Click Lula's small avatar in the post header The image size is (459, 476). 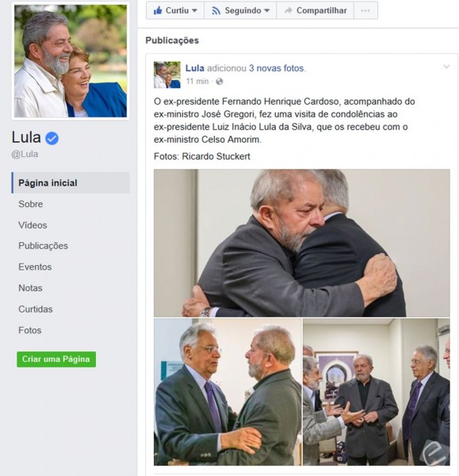pyautogui.click(x=166, y=75)
